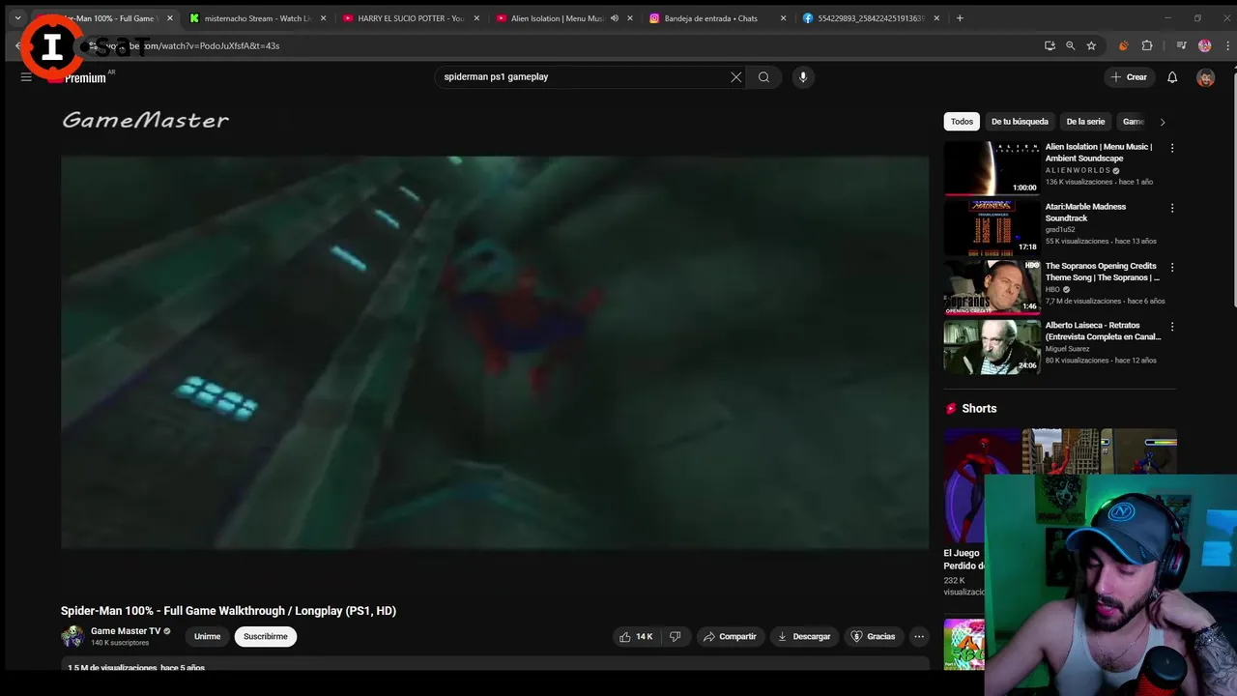Image resolution: width=1237 pixels, height=696 pixels.
Task: Bookmark this page with star icon
Action: click(x=1091, y=45)
